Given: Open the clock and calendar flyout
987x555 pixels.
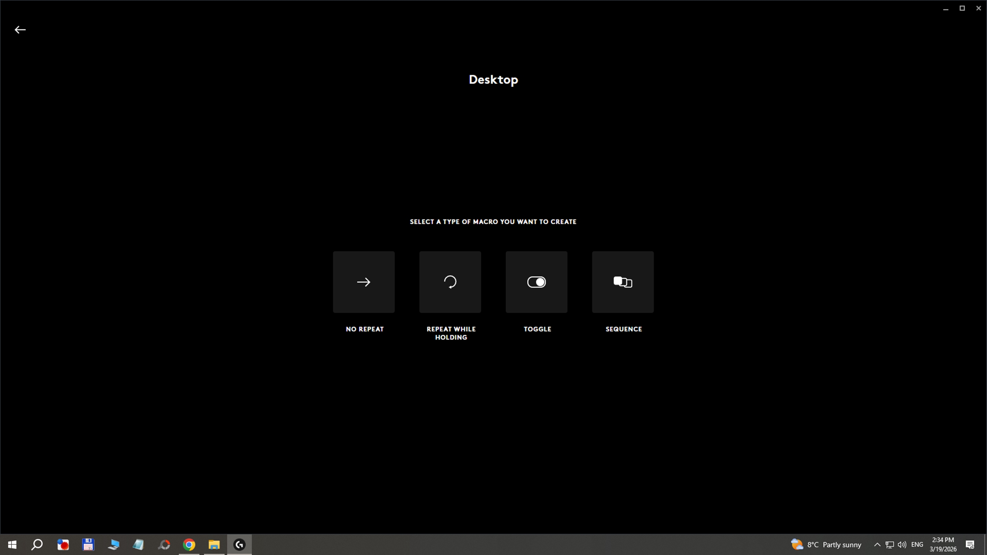Looking at the screenshot, I should tap(943, 544).
